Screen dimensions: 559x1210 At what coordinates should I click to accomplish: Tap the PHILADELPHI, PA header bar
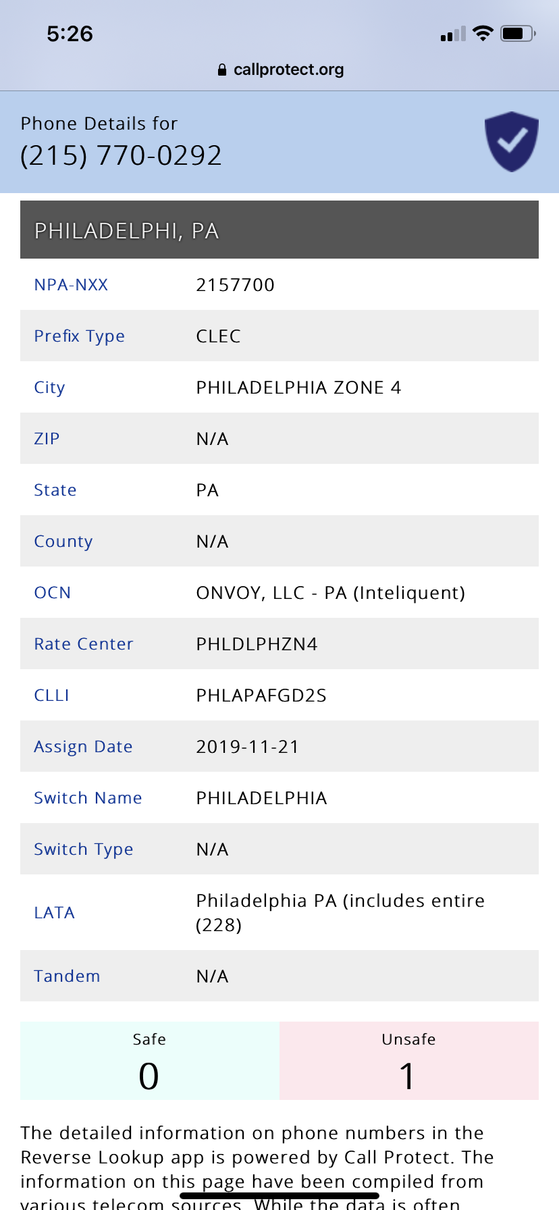[x=279, y=230]
